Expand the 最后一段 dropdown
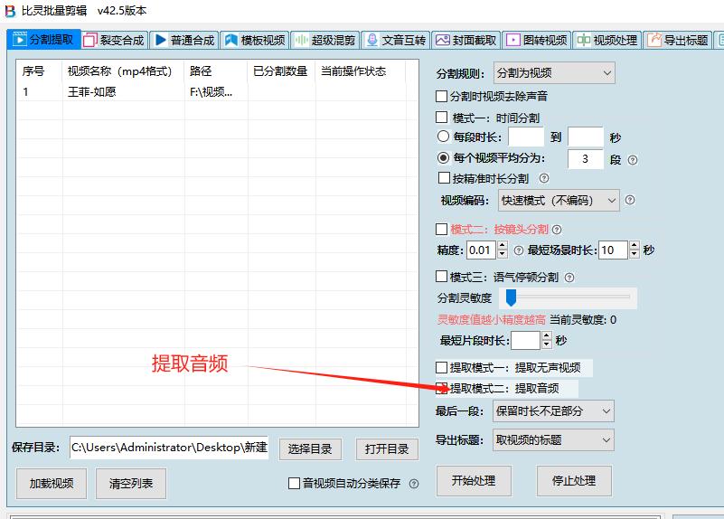This screenshot has width=724, height=519. (x=553, y=411)
